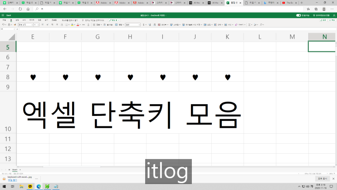The height and width of the screenshot is (190, 337).
Task: Click the merge cells icon
Action: [116, 25]
